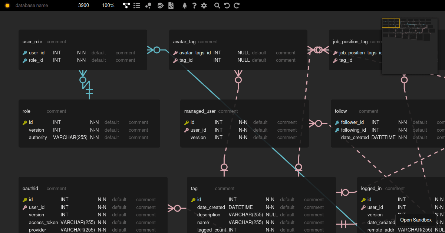
Task: Click the database name field
Action: [33, 5]
